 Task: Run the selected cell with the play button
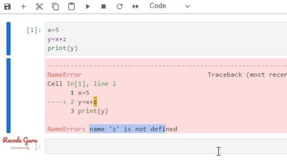click(x=88, y=7)
